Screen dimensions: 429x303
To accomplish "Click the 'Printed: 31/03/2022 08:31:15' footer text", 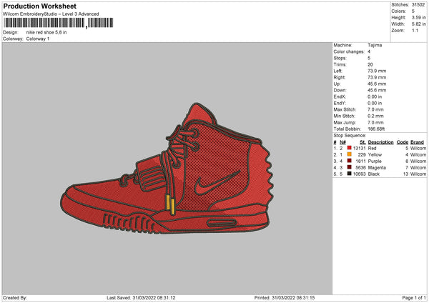I will point(285,297).
